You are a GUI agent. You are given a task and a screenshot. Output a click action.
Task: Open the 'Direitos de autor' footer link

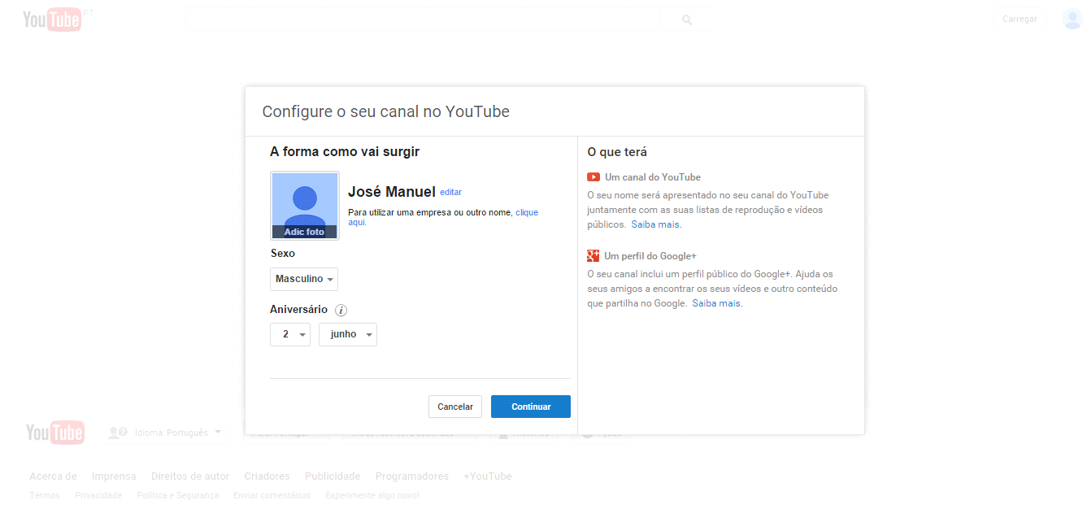(190, 476)
